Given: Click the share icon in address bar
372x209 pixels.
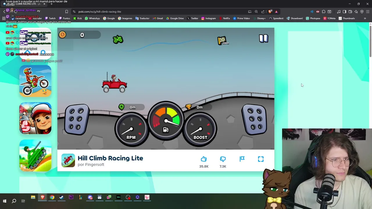Looking at the screenshot, I should pos(263,12).
